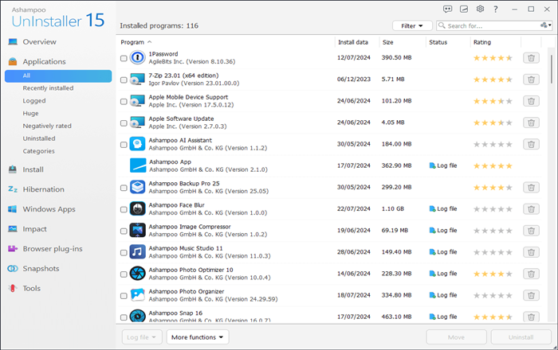Image resolution: width=558 pixels, height=350 pixels.
Task: Select Recently installed in sidebar
Action: pyautogui.click(x=48, y=88)
